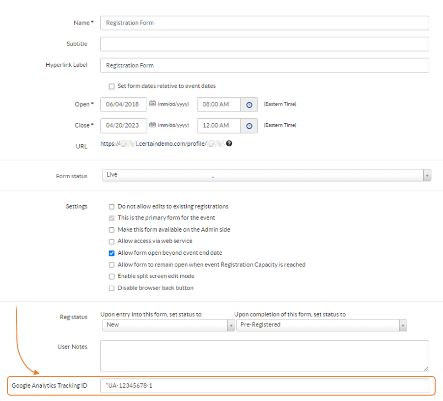Viewport: 443px width, 401px height.
Task: Click the Open date field 06/04/2018
Action: 123,105
